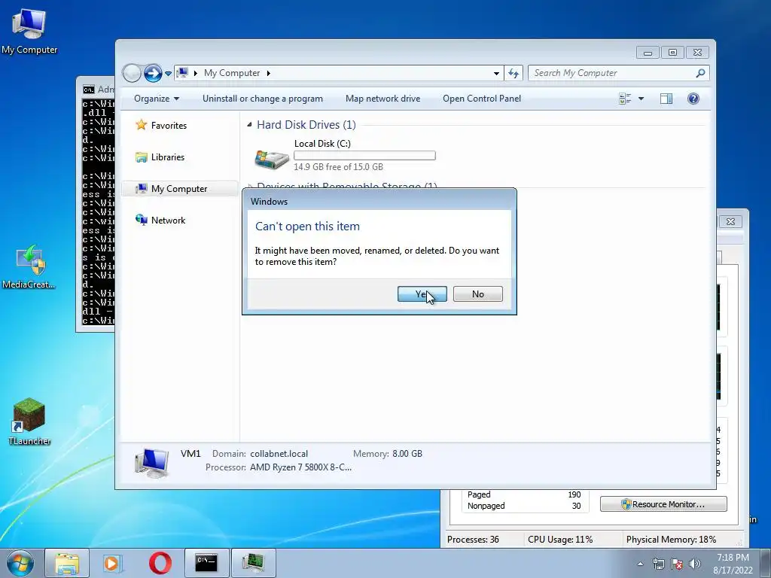Expand arrow after My Computer in address bar
The height and width of the screenshot is (578, 771).
[269, 73]
